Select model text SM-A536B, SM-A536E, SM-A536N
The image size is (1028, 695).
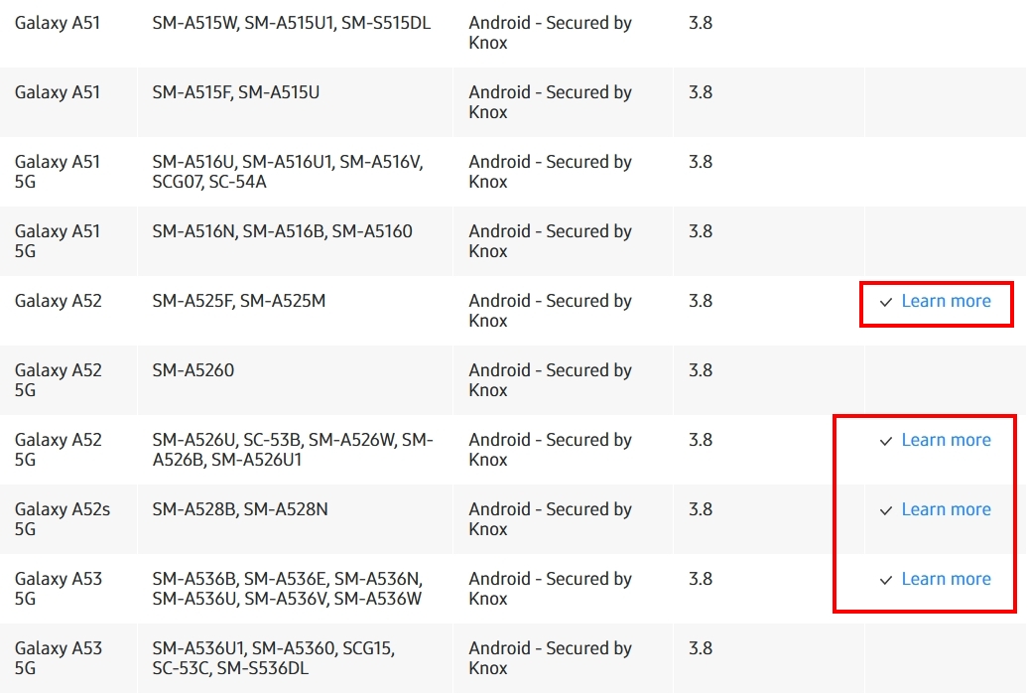pyautogui.click(x=287, y=580)
